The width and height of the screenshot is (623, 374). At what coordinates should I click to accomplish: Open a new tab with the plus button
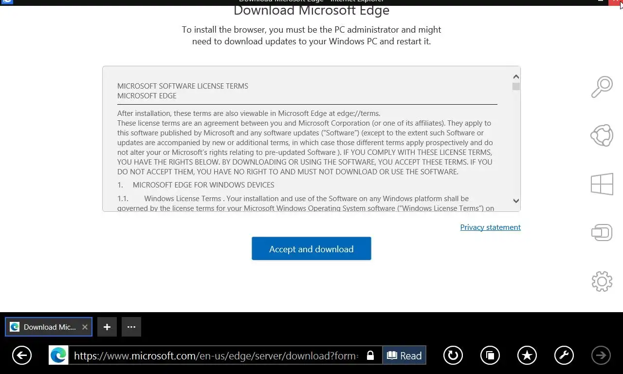pos(107,327)
